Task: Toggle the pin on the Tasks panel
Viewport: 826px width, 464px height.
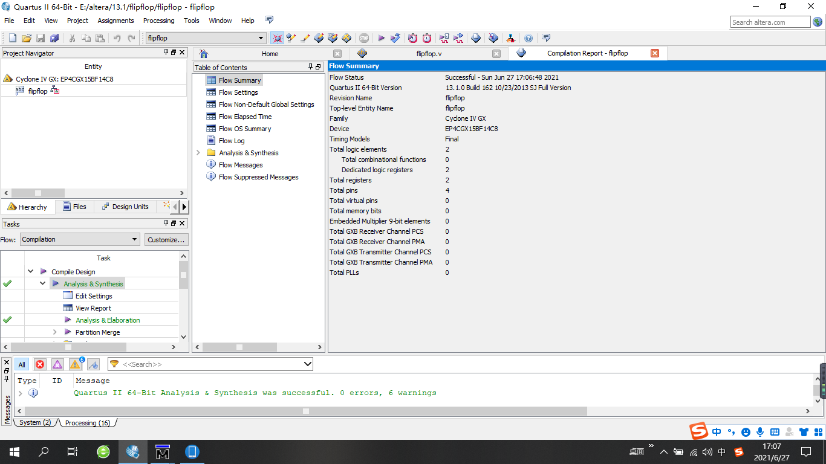Action: pyautogui.click(x=166, y=224)
